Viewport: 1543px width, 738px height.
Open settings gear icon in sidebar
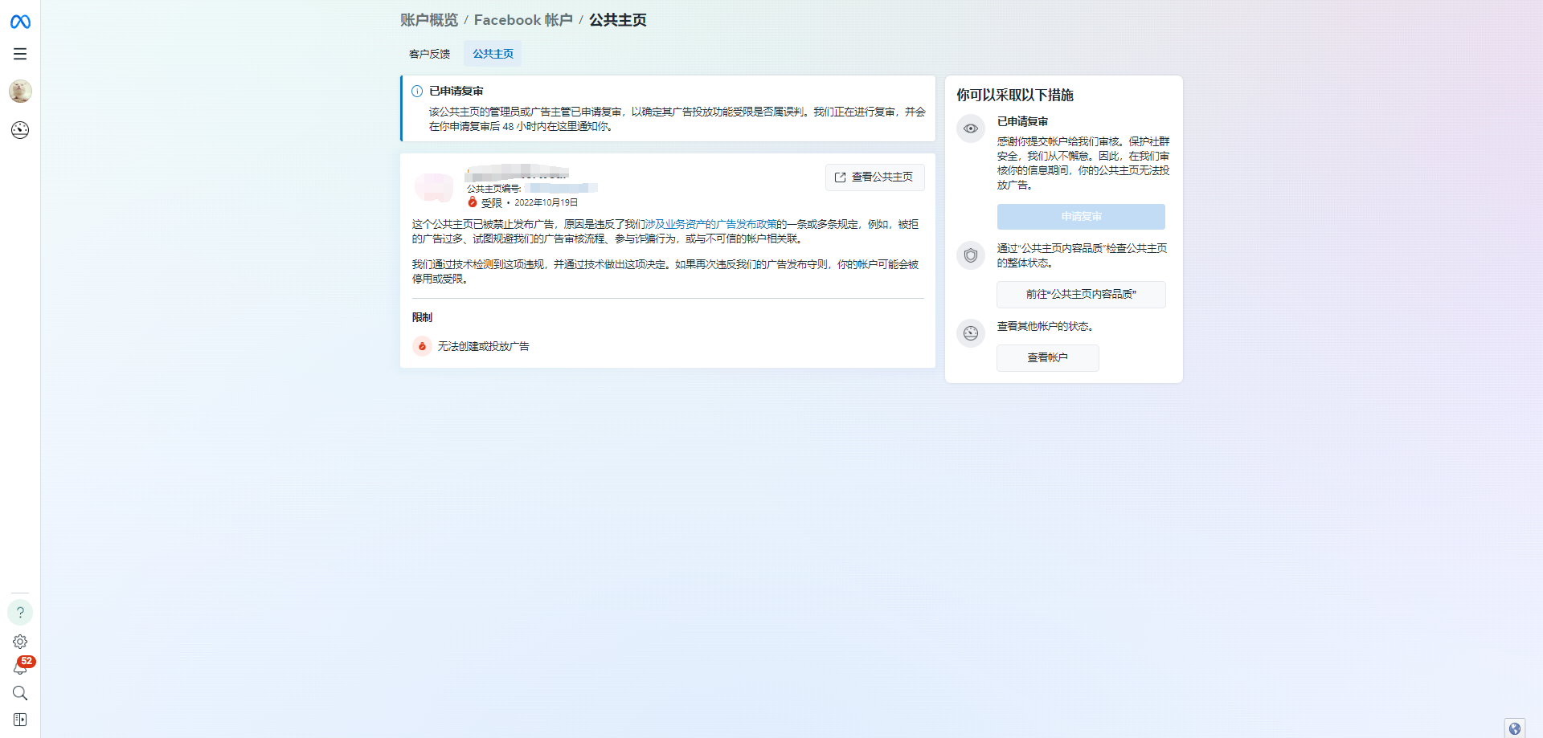point(20,642)
